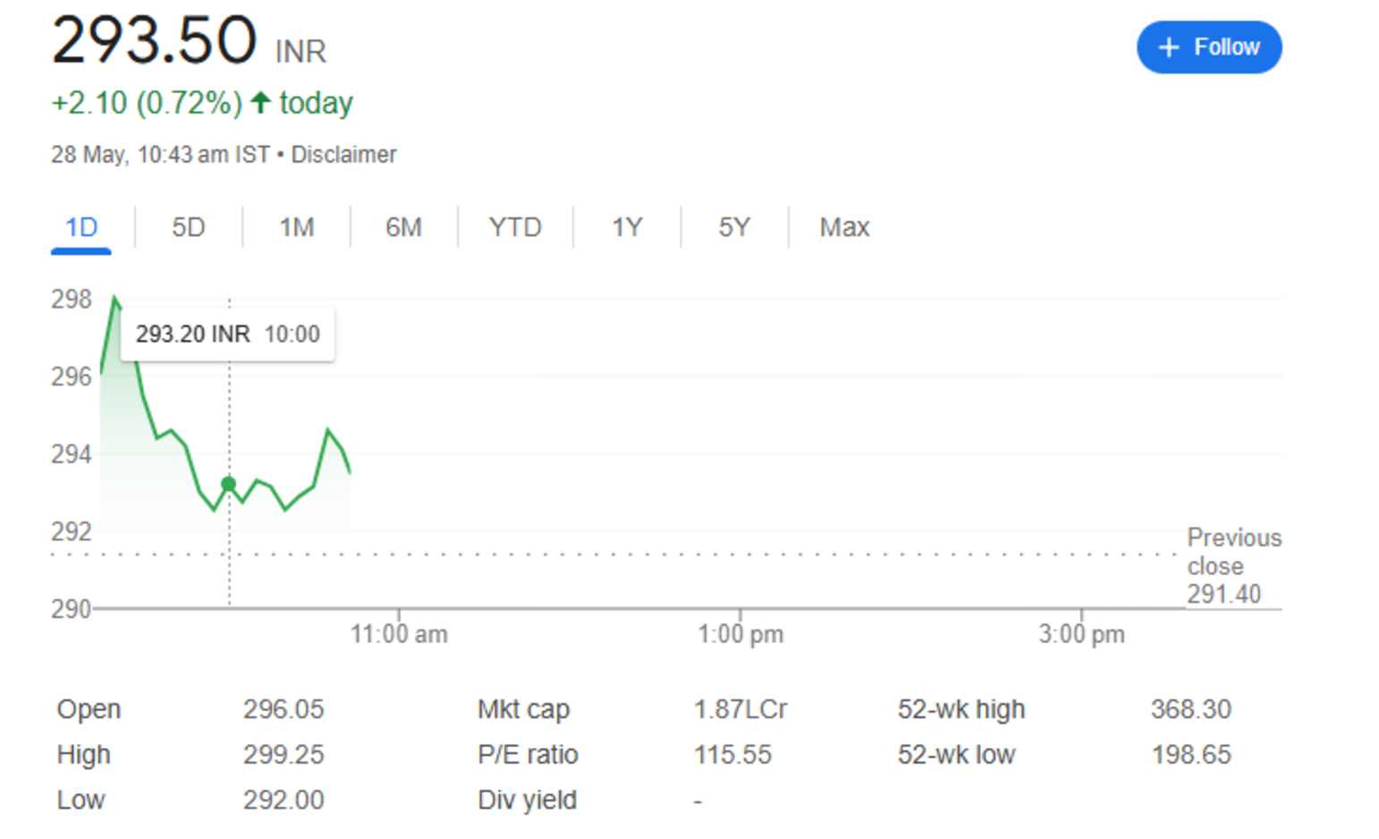Select the currently active 1D tab
The height and width of the screenshot is (839, 1379).
(x=81, y=227)
